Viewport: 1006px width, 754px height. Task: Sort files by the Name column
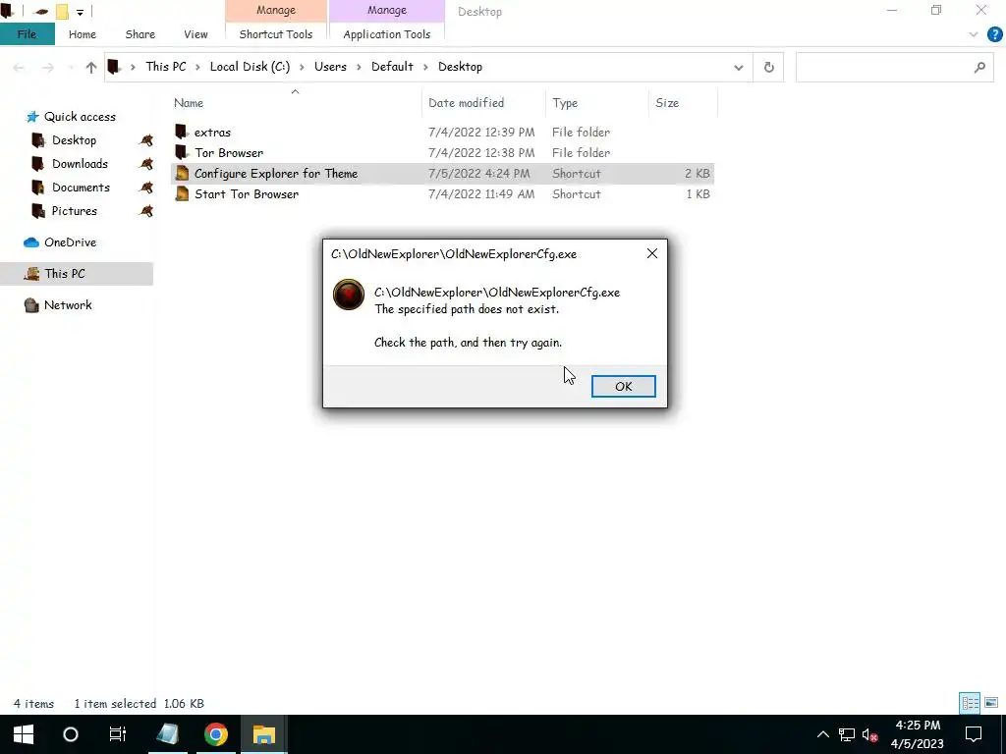[295, 102]
